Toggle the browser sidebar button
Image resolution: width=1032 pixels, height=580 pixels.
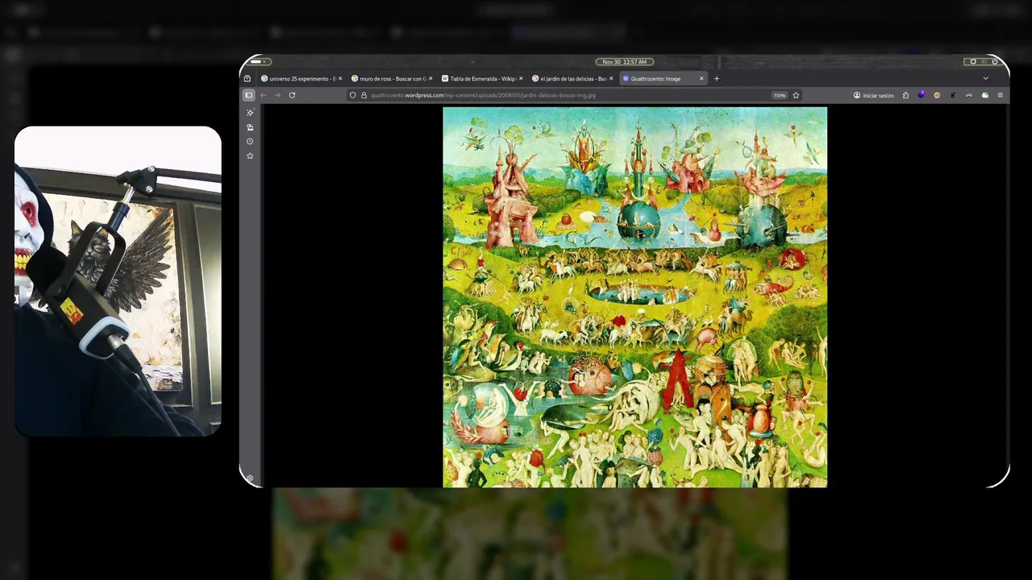click(x=248, y=95)
